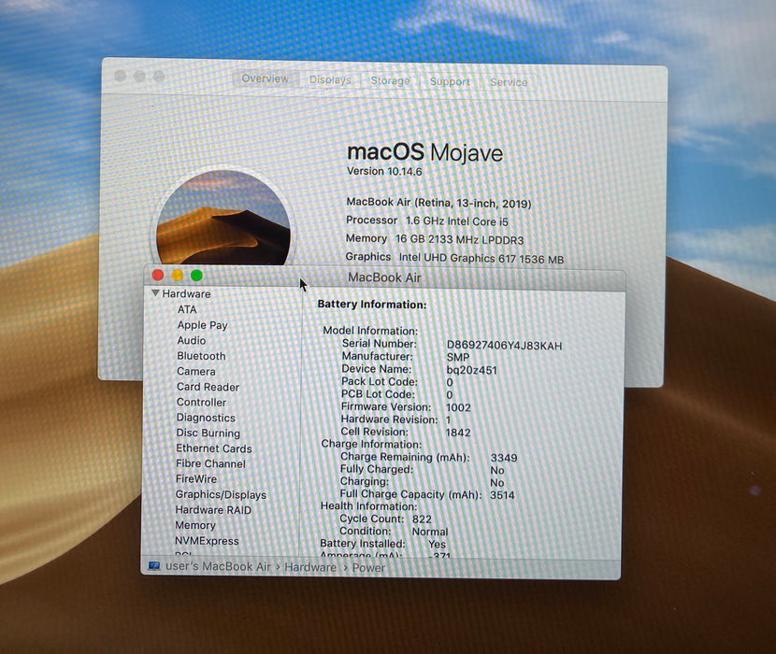Close the MacBook Air system report window
Viewport: 776px width, 654px height.
pyautogui.click(x=158, y=275)
